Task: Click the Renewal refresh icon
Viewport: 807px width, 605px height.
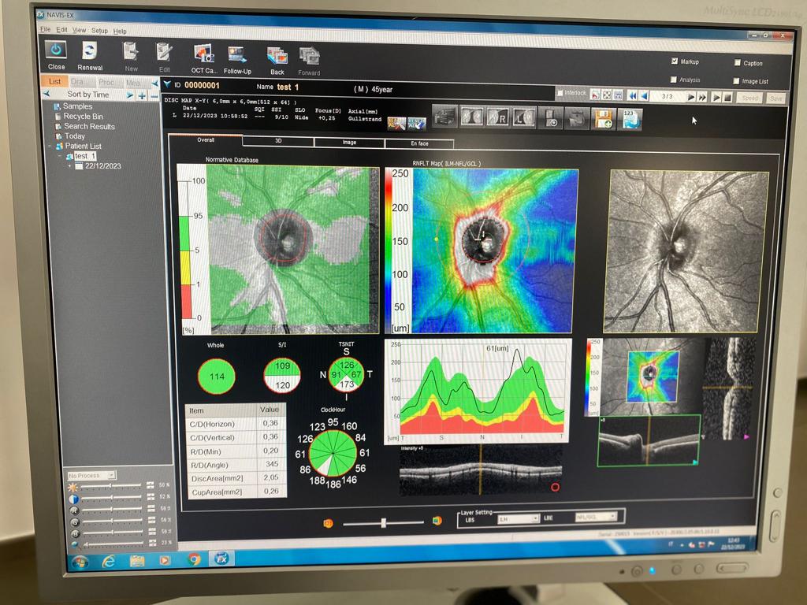Action: click(x=90, y=51)
